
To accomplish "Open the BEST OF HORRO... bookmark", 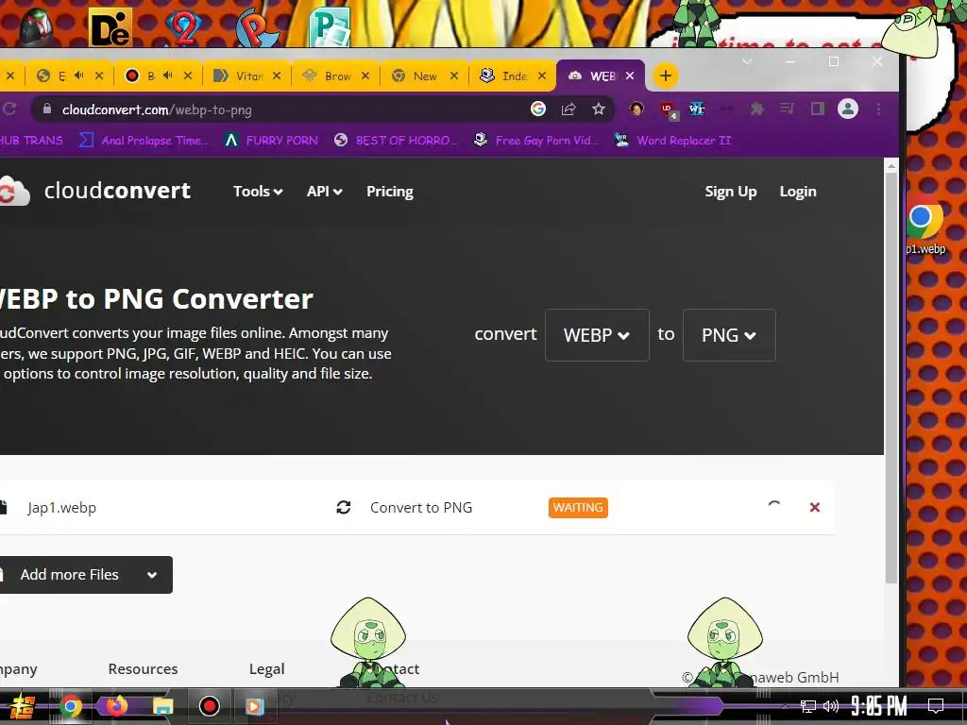I will coord(397,141).
